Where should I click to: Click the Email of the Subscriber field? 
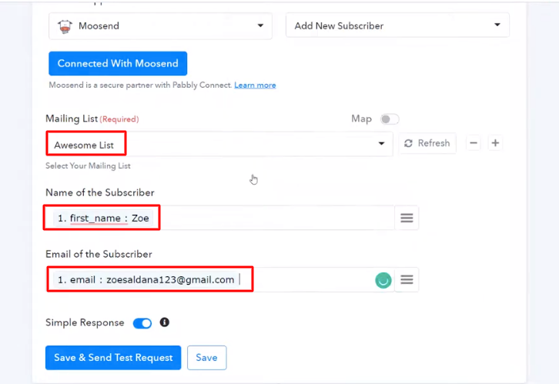pos(220,279)
